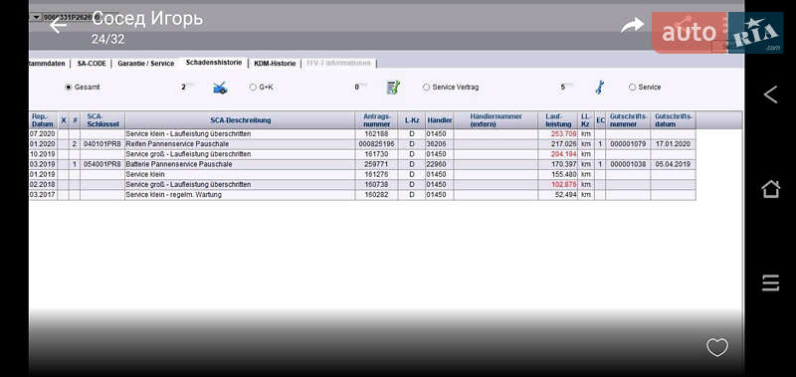Click the Service wrench icon
Screen dimensions: 796x377
599,88
